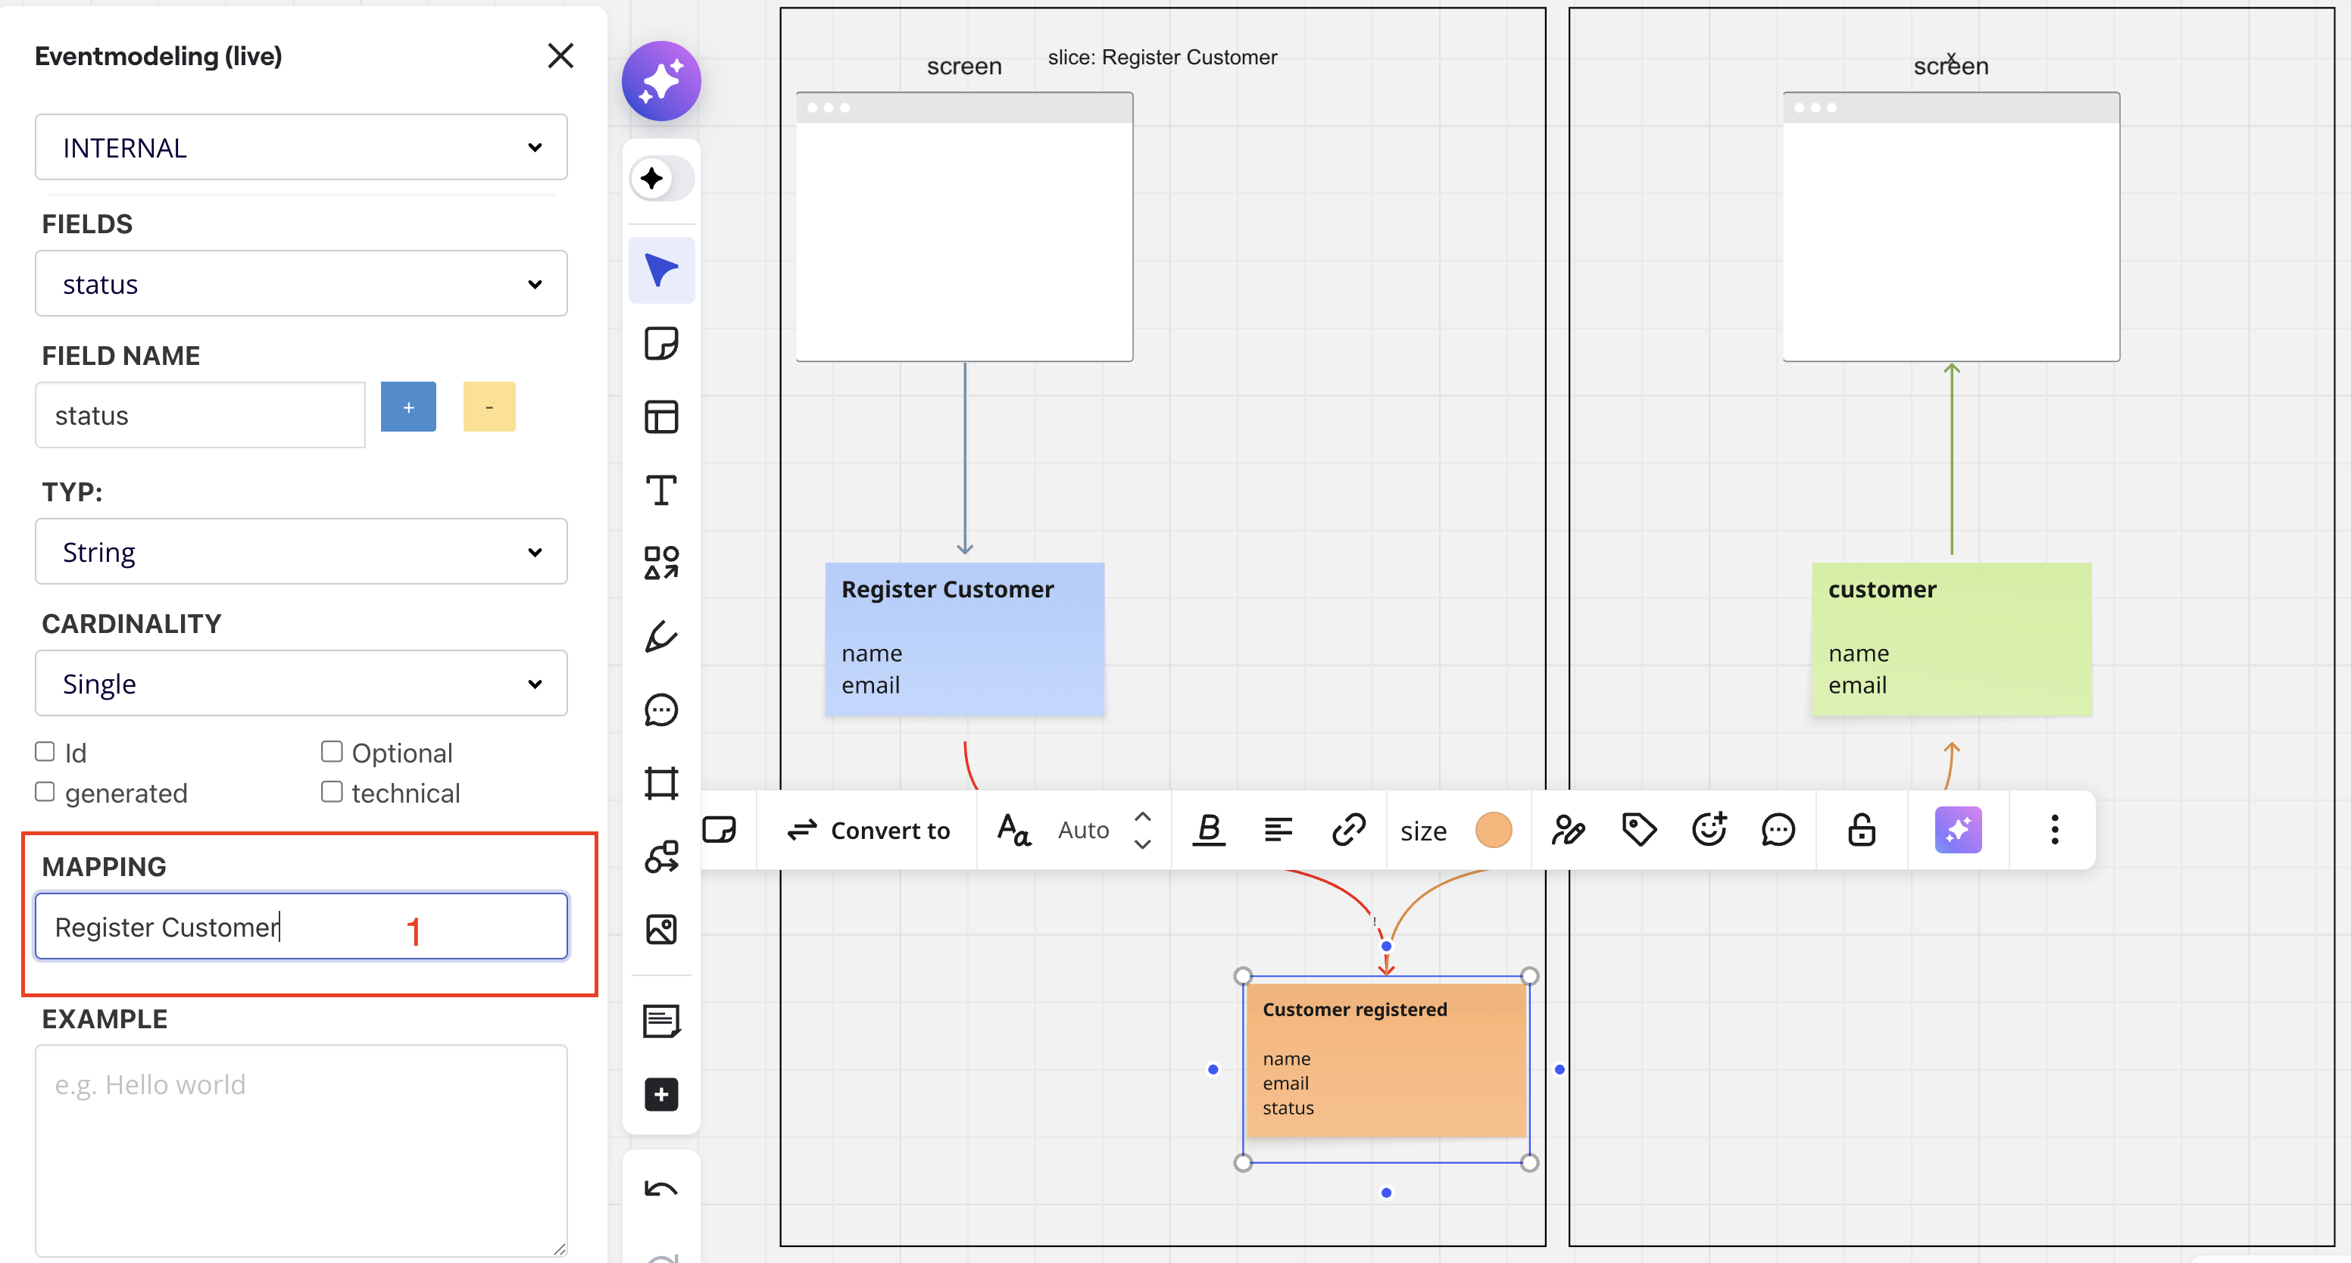The image size is (2351, 1263).
Task: Open the orange color swatch
Action: pos(1493,830)
